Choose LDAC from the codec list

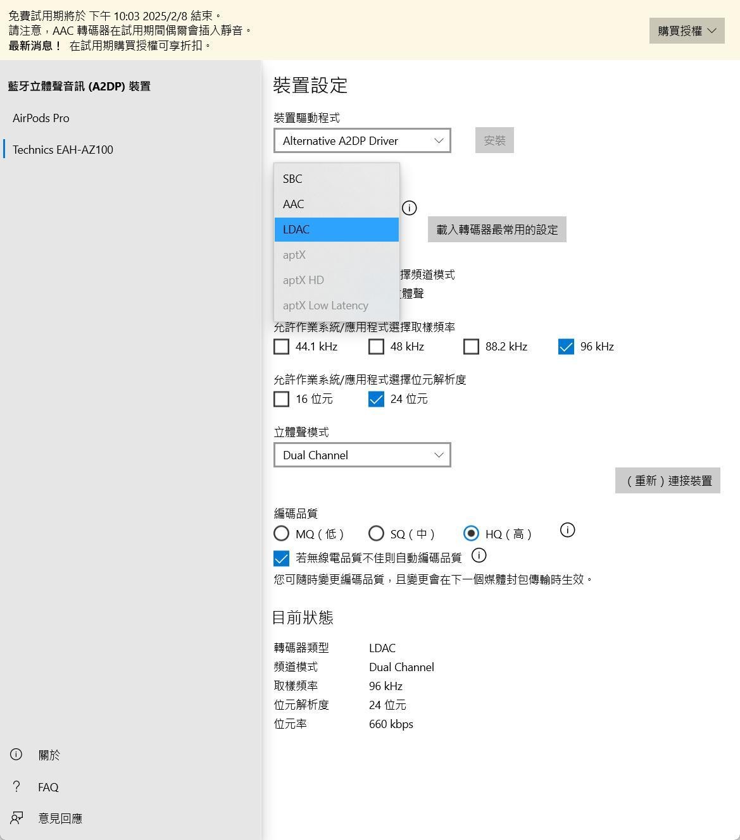337,230
